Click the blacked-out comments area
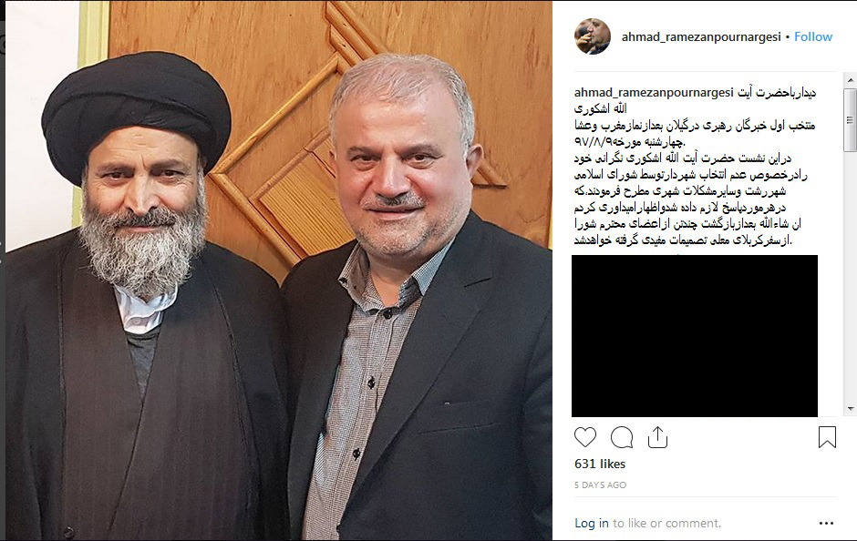 point(695,336)
